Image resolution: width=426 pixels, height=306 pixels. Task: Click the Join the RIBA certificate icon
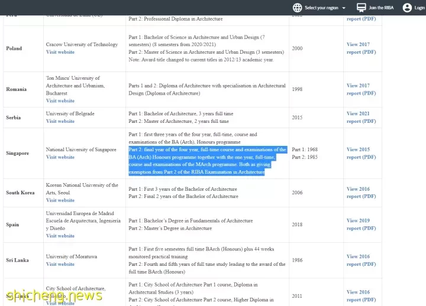[x=362, y=8]
